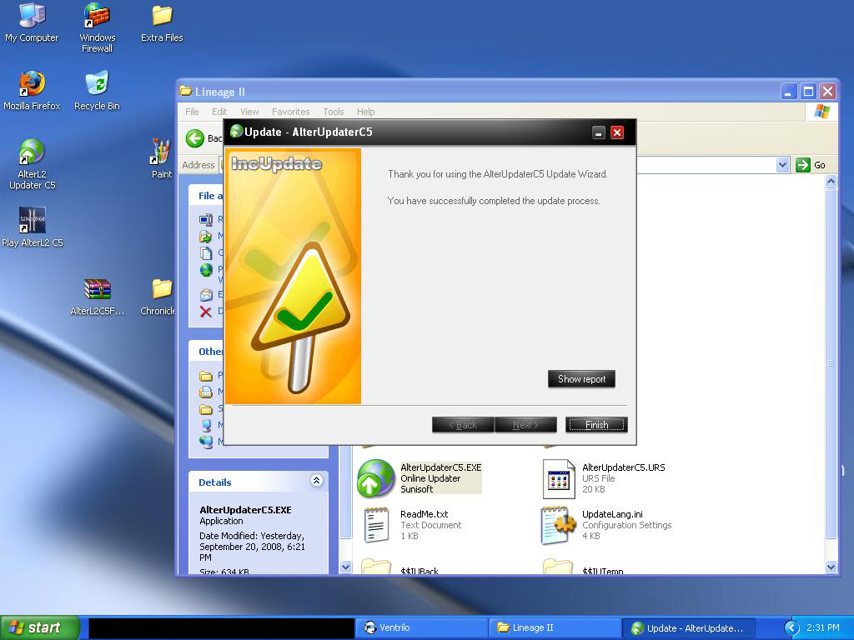This screenshot has width=854, height=640.
Task: Open the Edit menu in Lineage II
Action: point(219,112)
